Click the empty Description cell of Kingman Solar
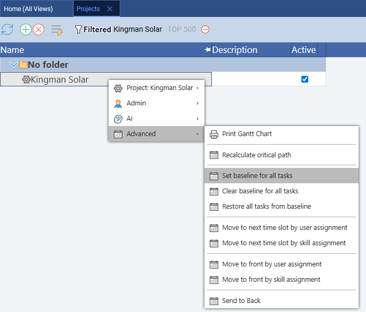 pyautogui.click(x=252, y=79)
